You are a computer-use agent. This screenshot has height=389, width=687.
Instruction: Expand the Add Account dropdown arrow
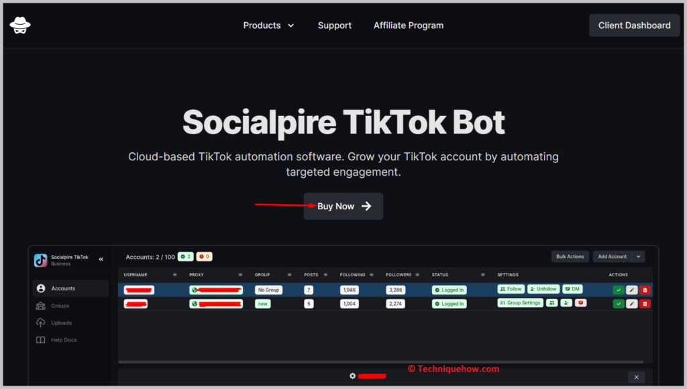(639, 257)
